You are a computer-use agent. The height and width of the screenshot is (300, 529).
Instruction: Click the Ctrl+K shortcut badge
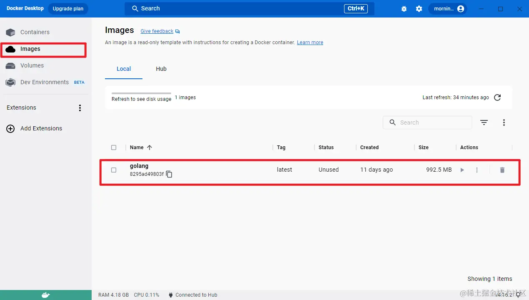click(x=356, y=8)
